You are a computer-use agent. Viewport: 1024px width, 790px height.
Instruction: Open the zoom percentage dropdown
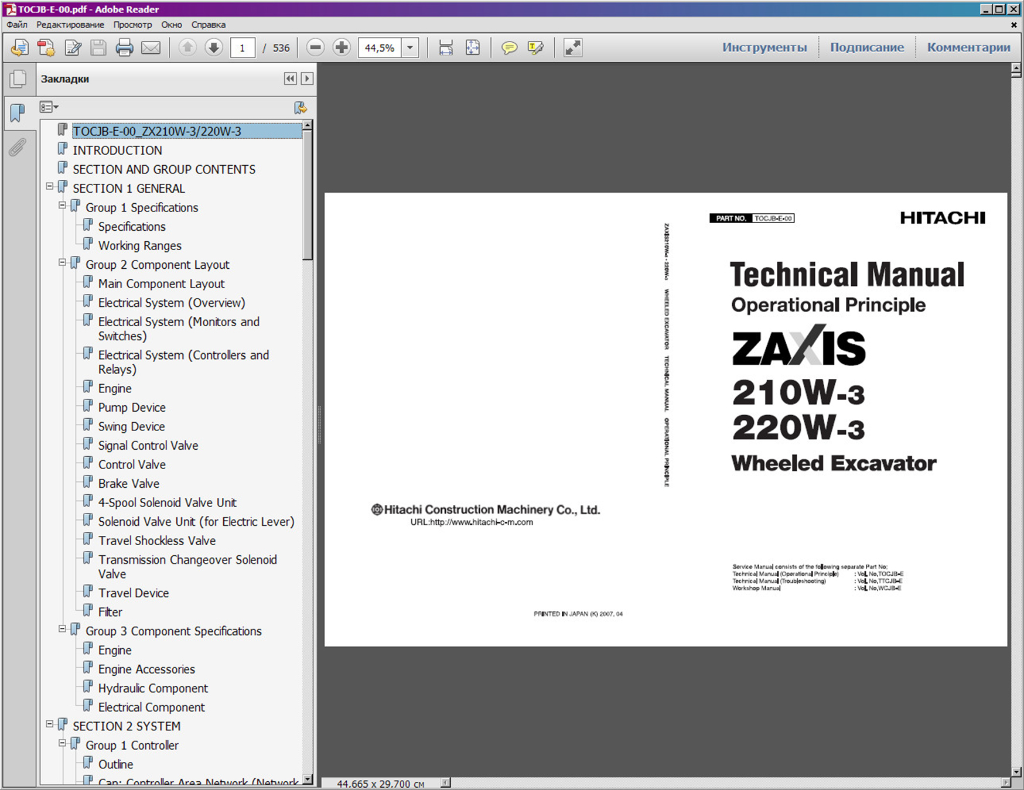(x=410, y=47)
